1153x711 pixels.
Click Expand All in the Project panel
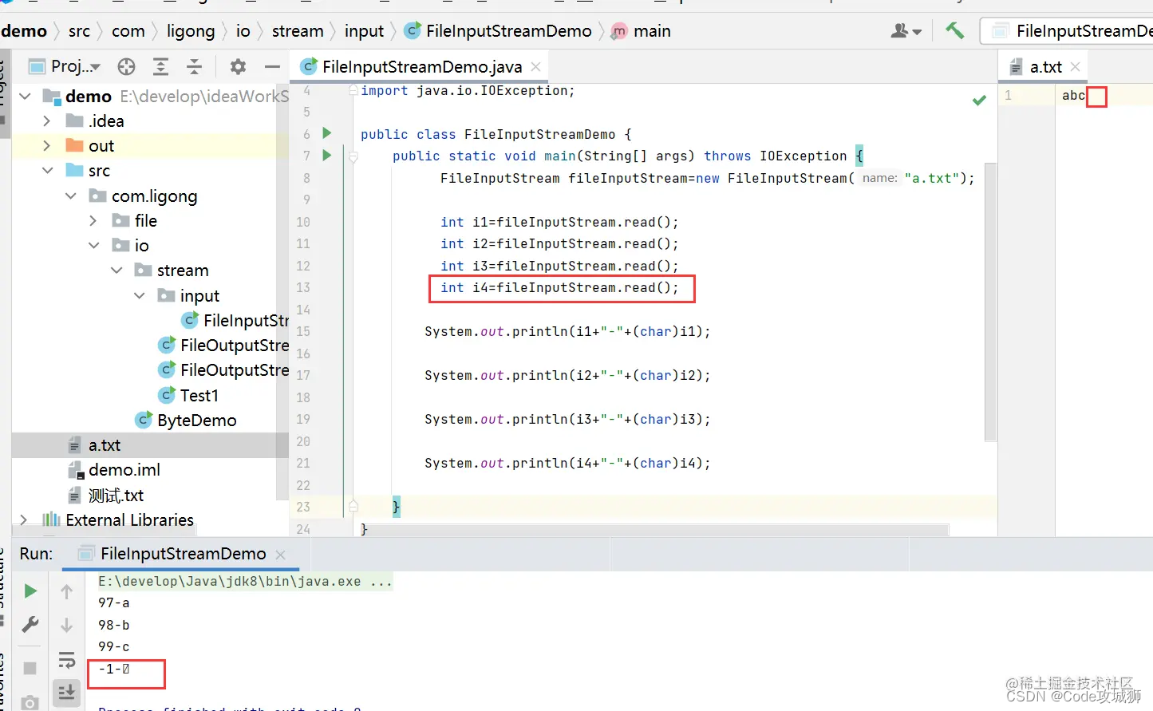coord(160,67)
